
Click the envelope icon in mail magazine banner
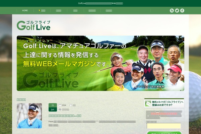point(148,104)
